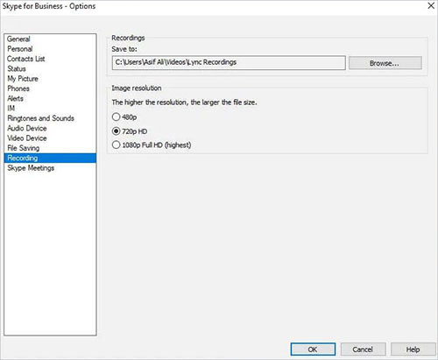438x360 pixels.
Task: Cancel the Options dialog
Action: (363, 349)
